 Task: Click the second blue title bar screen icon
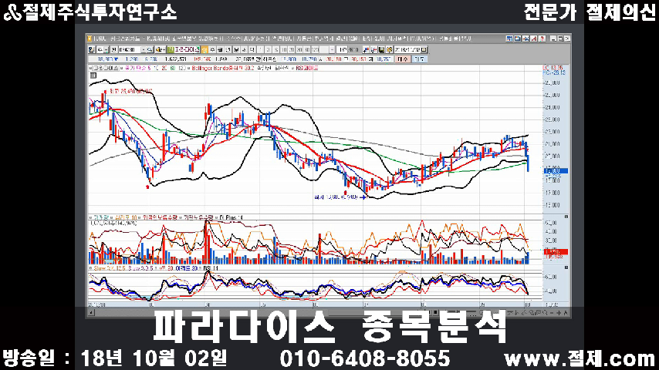coord(518,39)
